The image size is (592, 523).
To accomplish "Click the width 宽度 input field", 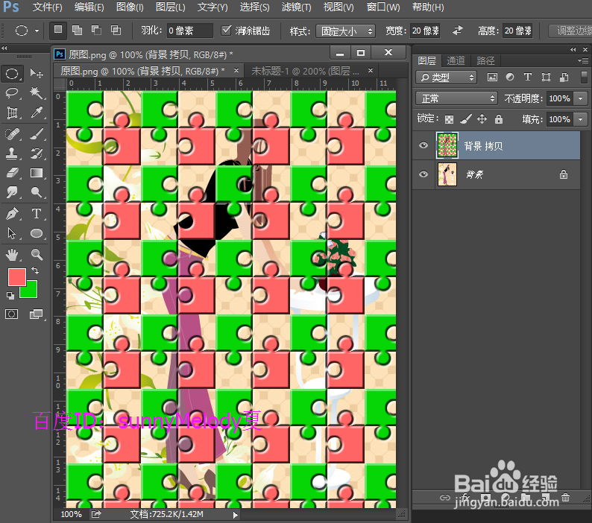I will (x=425, y=31).
